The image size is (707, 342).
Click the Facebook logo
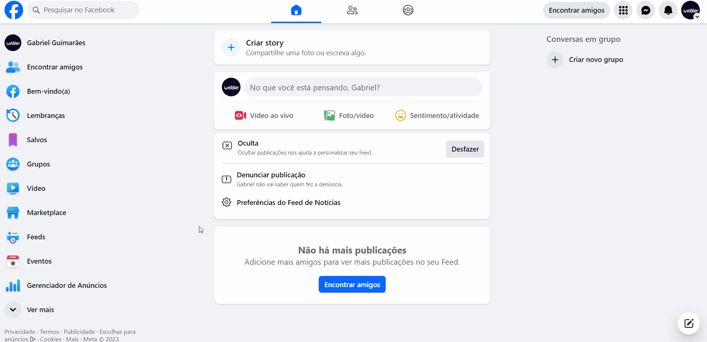pyautogui.click(x=14, y=10)
